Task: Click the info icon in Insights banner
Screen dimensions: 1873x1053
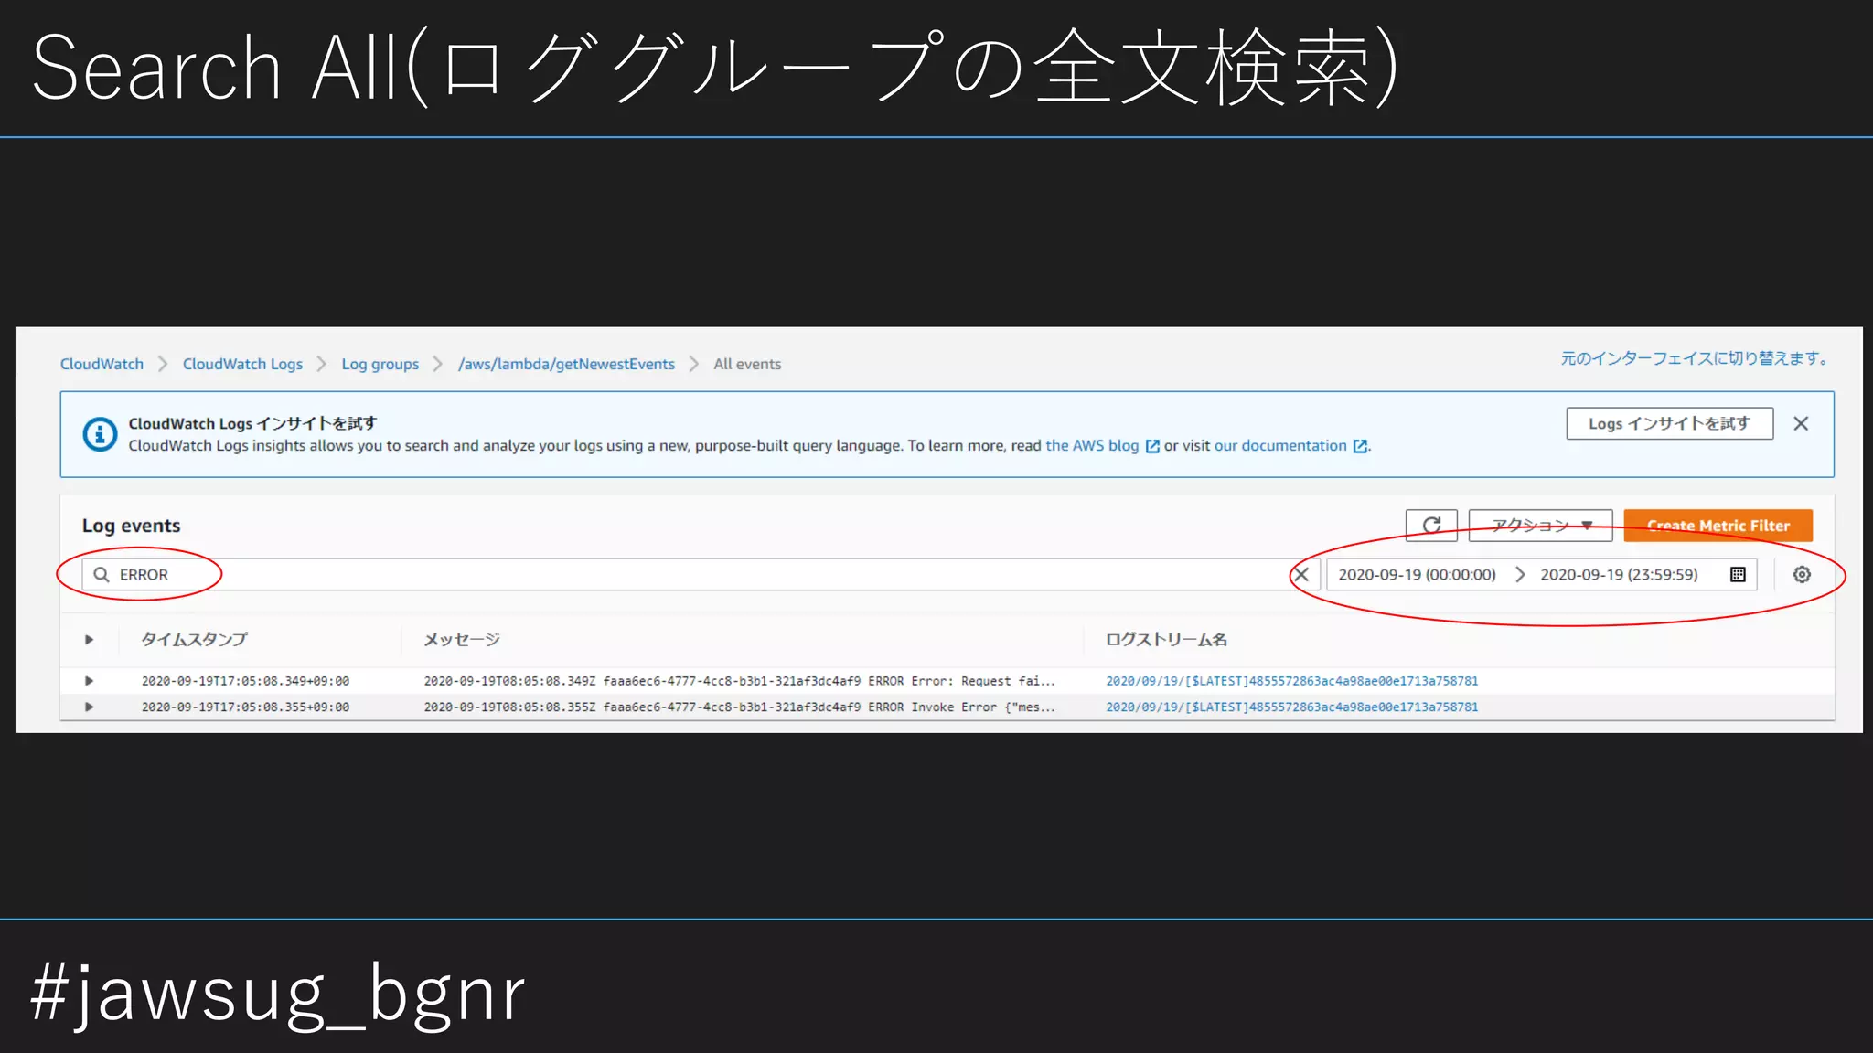Action: [x=100, y=434]
